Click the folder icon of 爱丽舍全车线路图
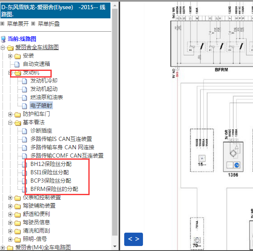Viewport: 253px width, 251px height. [10, 48]
